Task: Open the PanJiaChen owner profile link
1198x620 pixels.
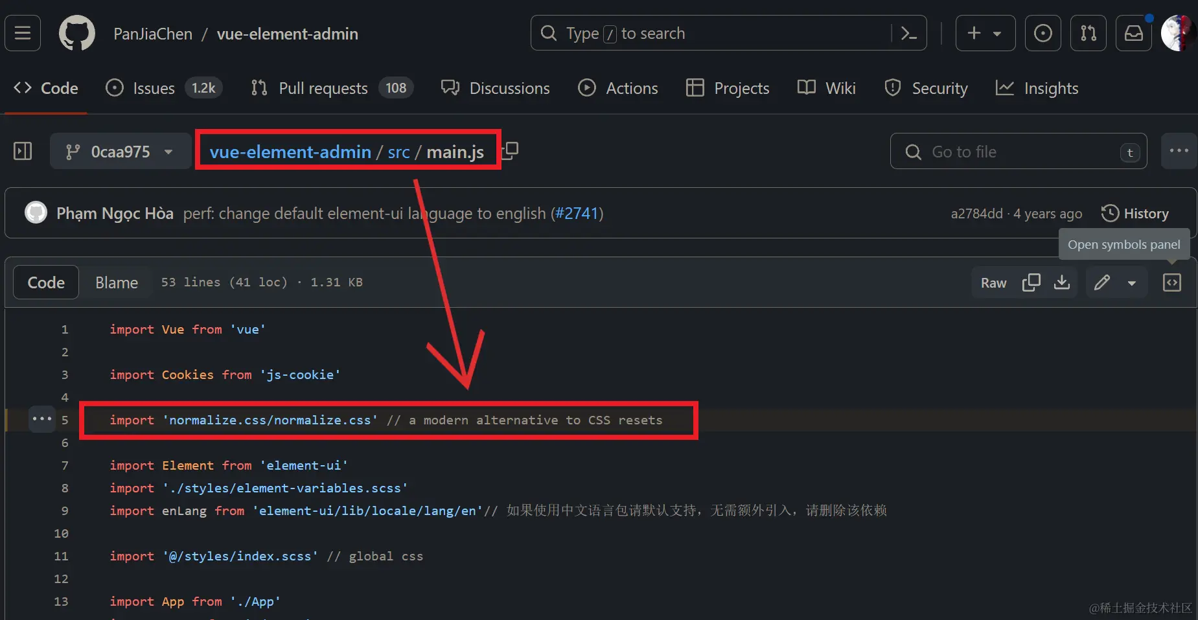Action: click(153, 34)
